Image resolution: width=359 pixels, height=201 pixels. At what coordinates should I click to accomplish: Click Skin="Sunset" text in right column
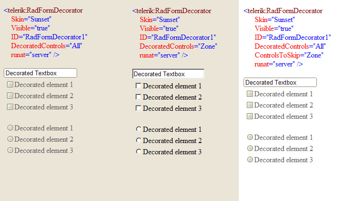(275, 20)
